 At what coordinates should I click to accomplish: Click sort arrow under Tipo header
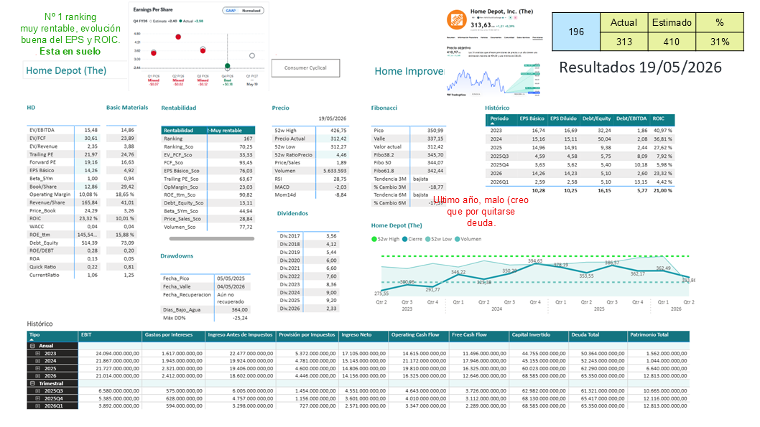point(32,340)
